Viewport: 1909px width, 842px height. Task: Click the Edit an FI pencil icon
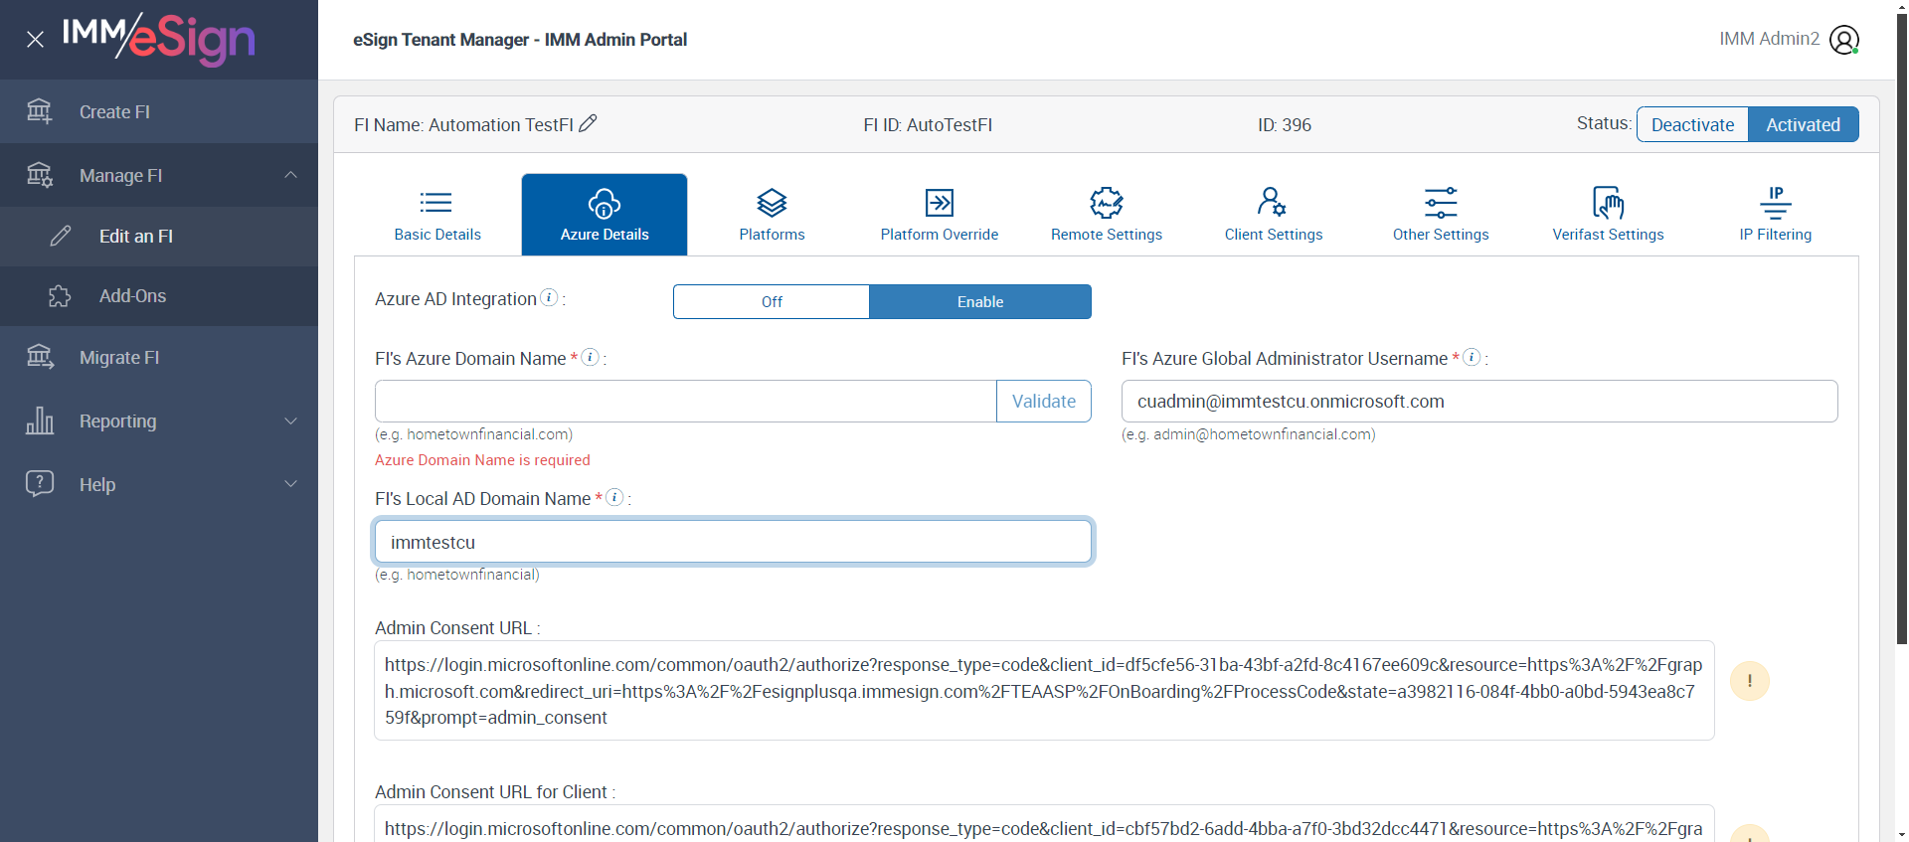[x=61, y=236]
